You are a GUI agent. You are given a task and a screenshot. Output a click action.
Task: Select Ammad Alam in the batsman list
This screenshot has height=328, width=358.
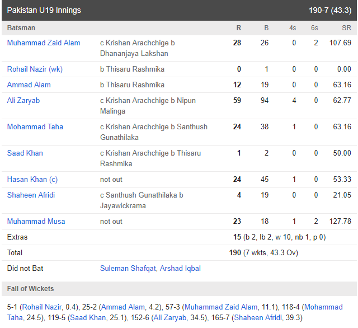(x=29, y=85)
